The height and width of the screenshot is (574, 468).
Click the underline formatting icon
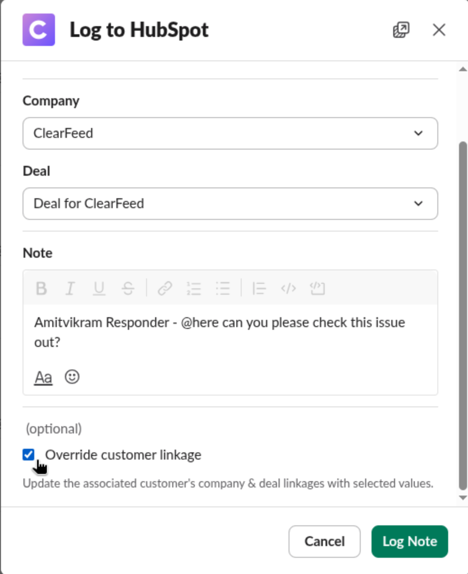[99, 288]
